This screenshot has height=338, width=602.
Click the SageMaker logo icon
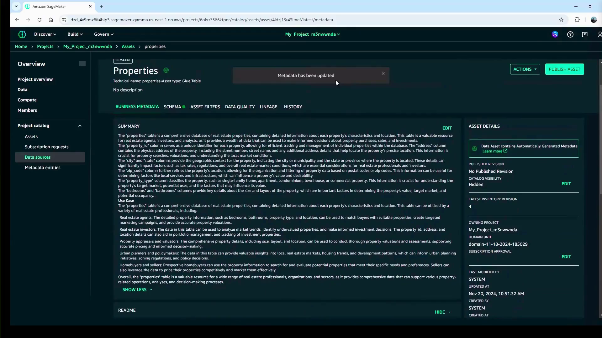22,34
